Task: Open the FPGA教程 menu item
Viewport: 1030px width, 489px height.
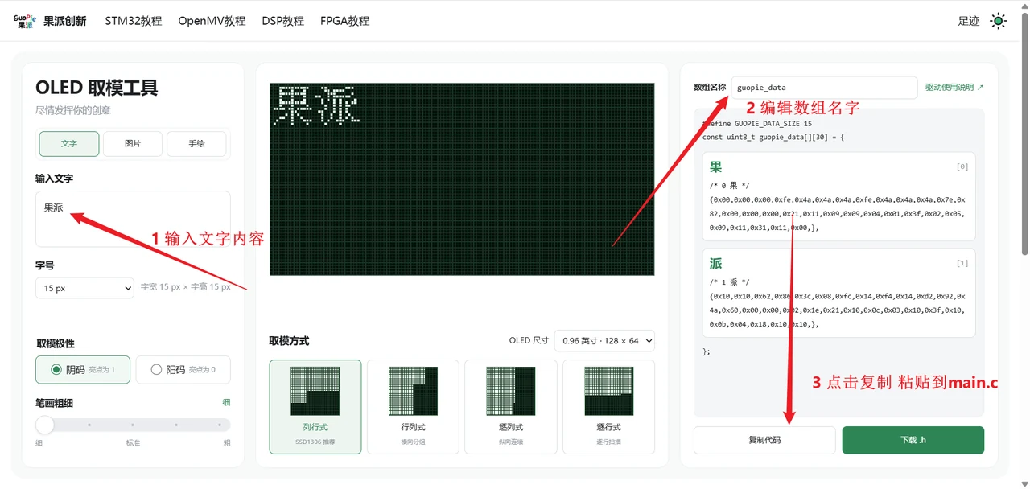Action: [x=344, y=21]
